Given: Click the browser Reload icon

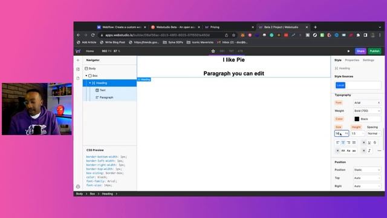Looking at the screenshot, I should [x=93, y=35].
